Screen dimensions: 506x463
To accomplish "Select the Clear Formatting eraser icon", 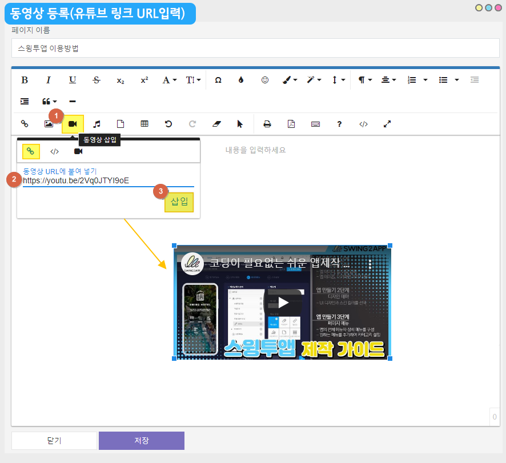I will 216,124.
